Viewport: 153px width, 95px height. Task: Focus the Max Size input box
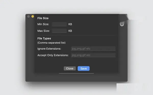tap(59, 31)
